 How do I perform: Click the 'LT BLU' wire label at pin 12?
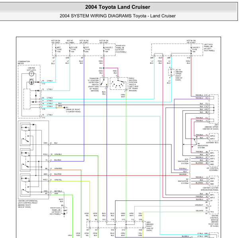point(50,89)
